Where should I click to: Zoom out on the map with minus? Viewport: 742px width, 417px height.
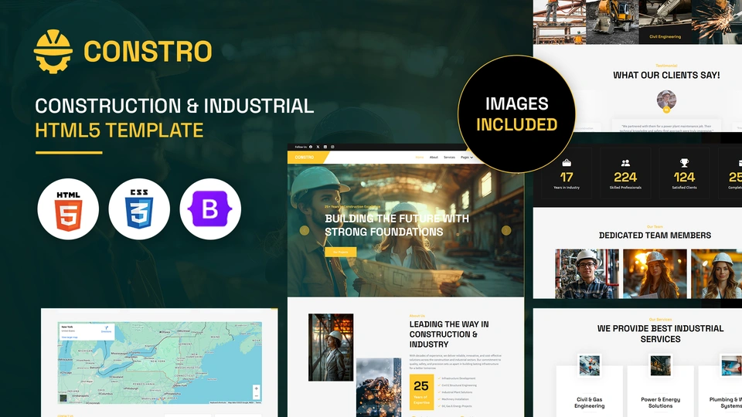point(256,395)
